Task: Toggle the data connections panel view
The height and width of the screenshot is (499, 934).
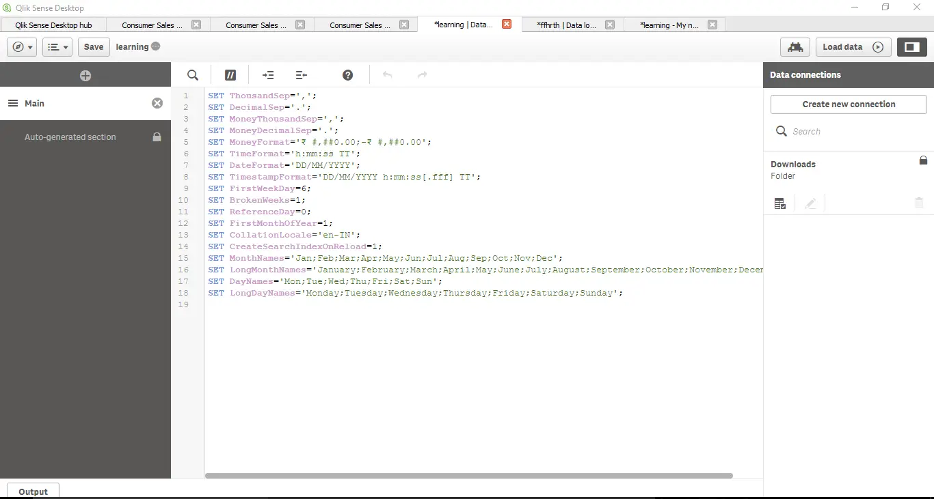Action: coord(911,47)
